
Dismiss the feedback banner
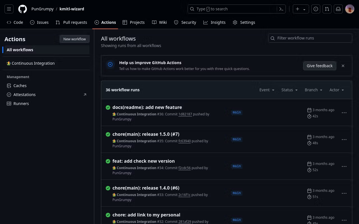click(x=343, y=66)
